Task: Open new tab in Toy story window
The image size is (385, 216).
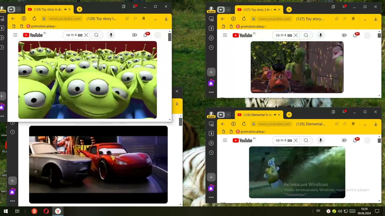Action: point(79,9)
